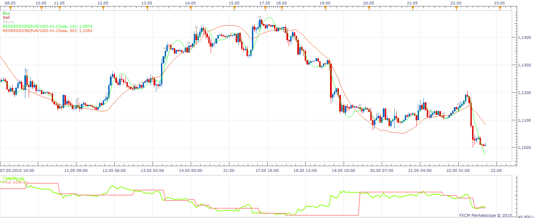Screen dimensions: 534x218
Task: Click the 15.05 date label on top axis
Action: [234, 3]
